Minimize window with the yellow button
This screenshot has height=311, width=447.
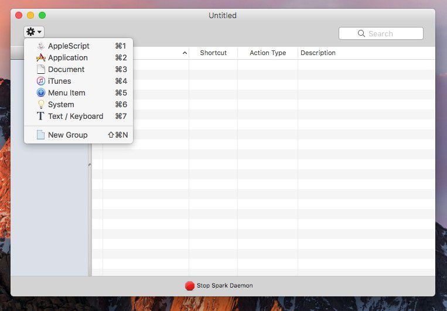pos(30,15)
